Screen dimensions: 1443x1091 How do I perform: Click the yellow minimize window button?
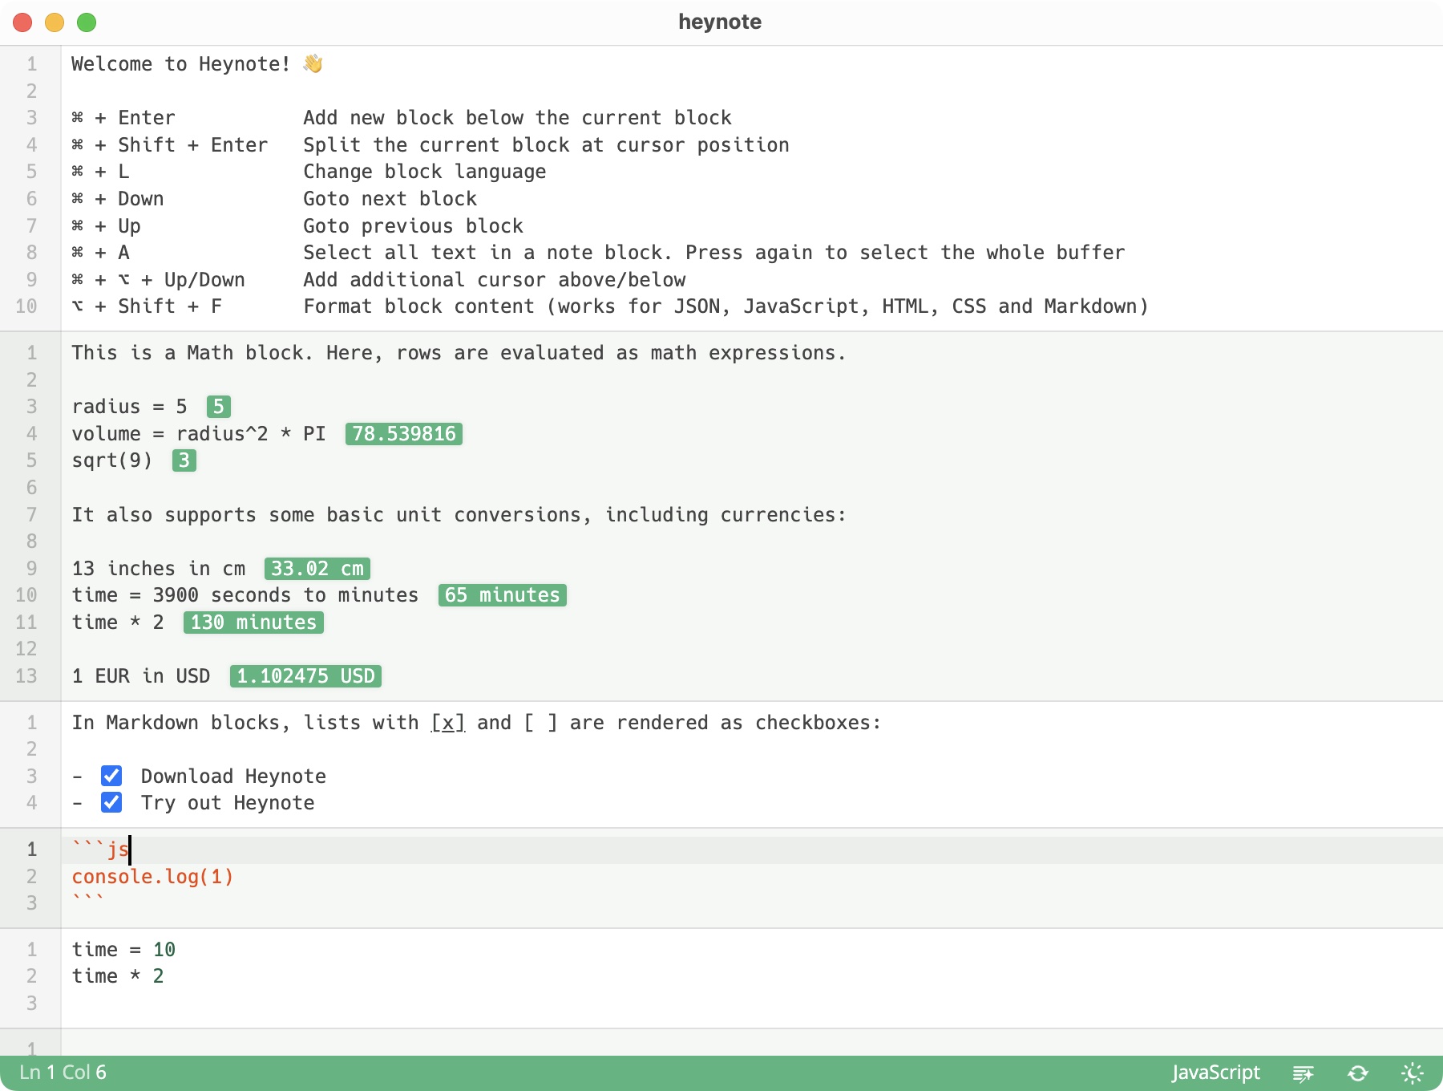[x=55, y=22]
